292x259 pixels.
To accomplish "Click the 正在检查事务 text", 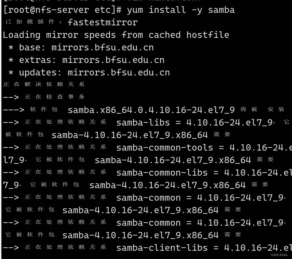I will [55, 97].
